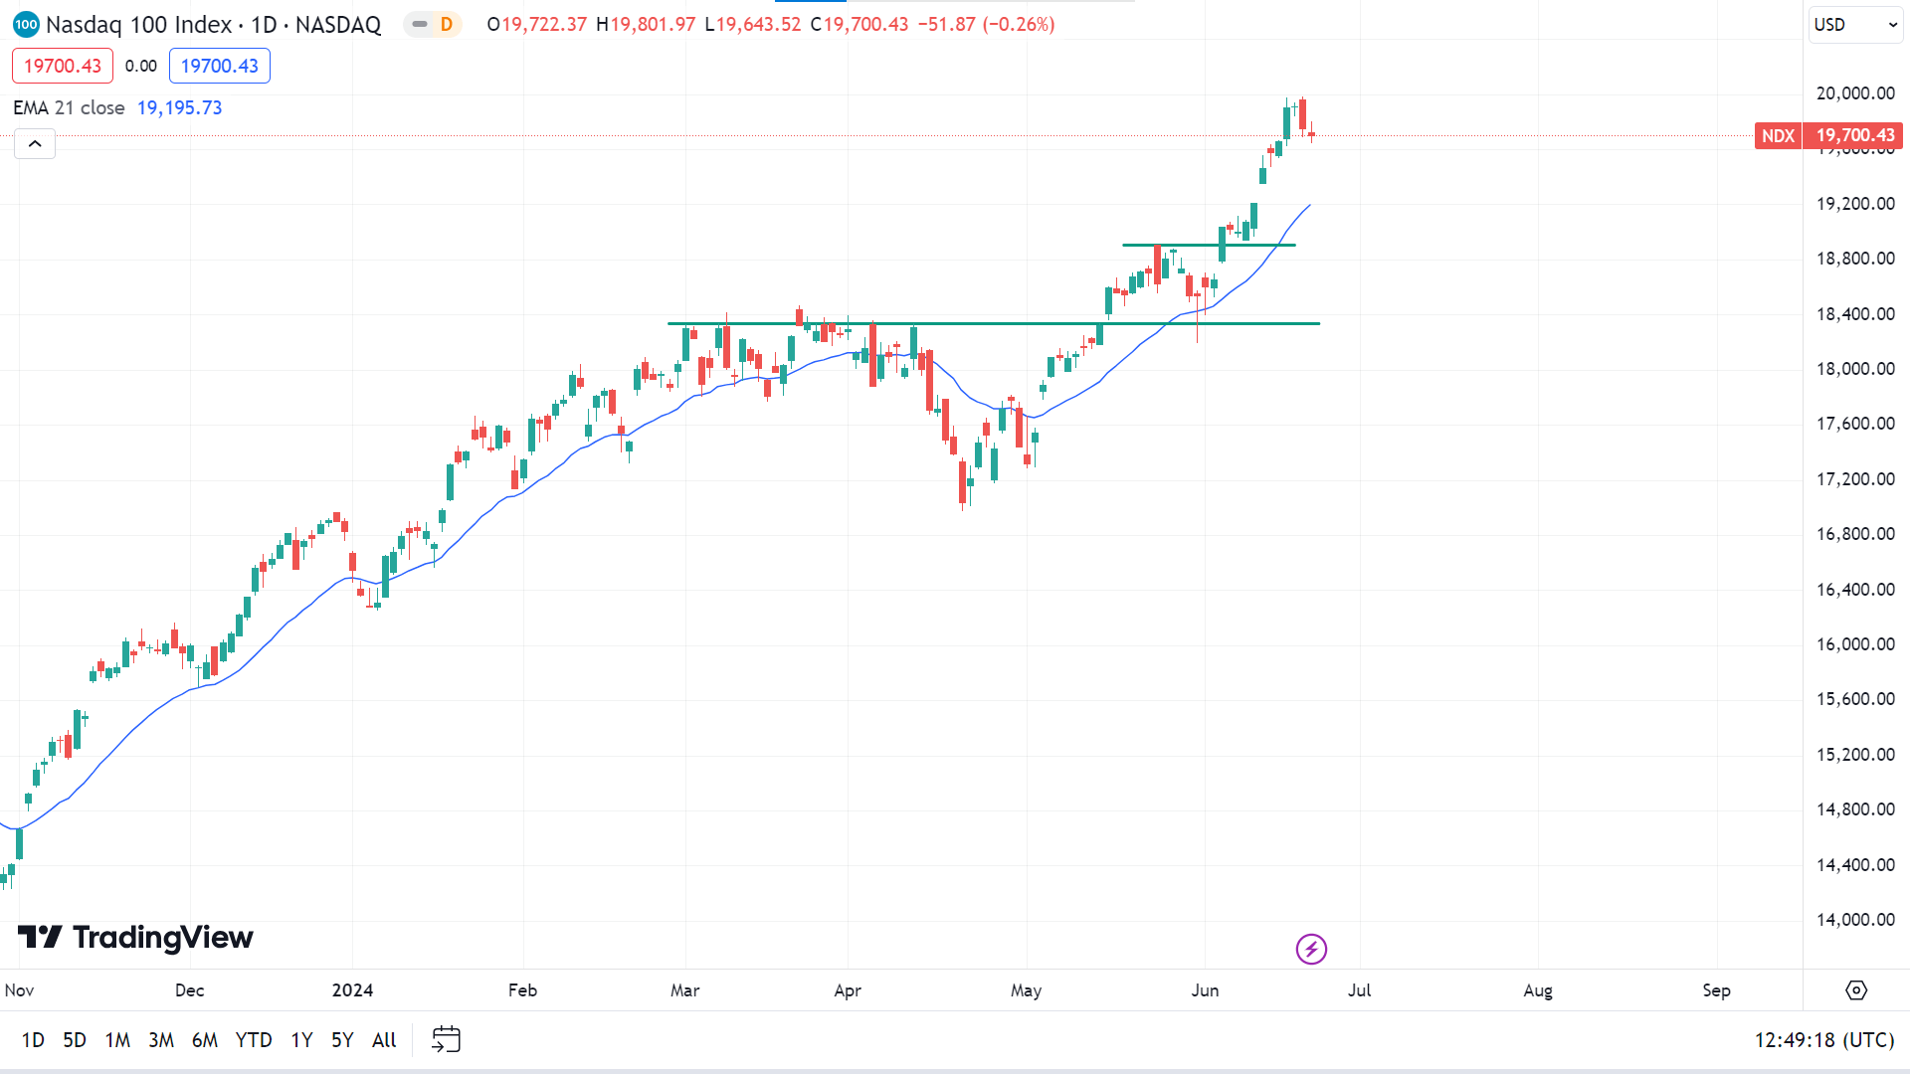Screen dimensions: 1910x1074
Task: Click the 12:49:18 (UTC) clock
Action: [x=1824, y=1040]
